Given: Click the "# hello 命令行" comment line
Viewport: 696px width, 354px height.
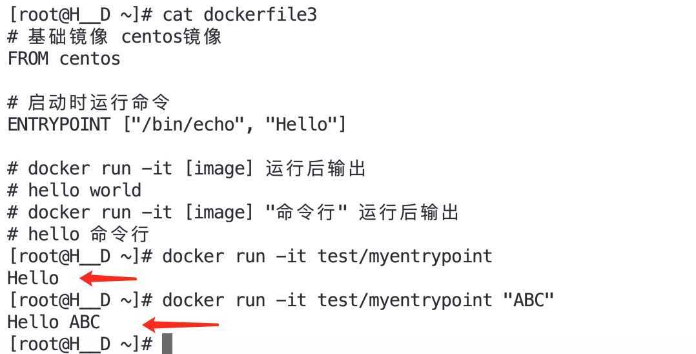Looking at the screenshot, I should click(78, 234).
